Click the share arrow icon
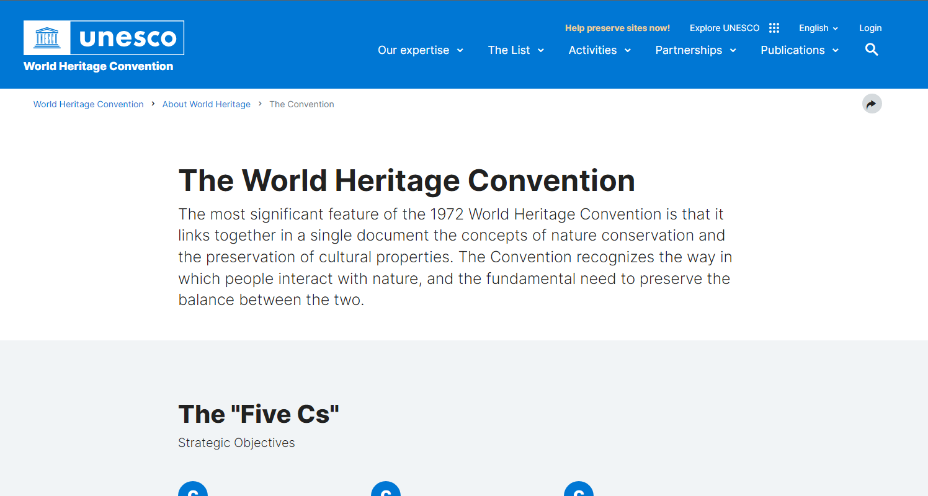Image resolution: width=928 pixels, height=496 pixels. click(872, 104)
